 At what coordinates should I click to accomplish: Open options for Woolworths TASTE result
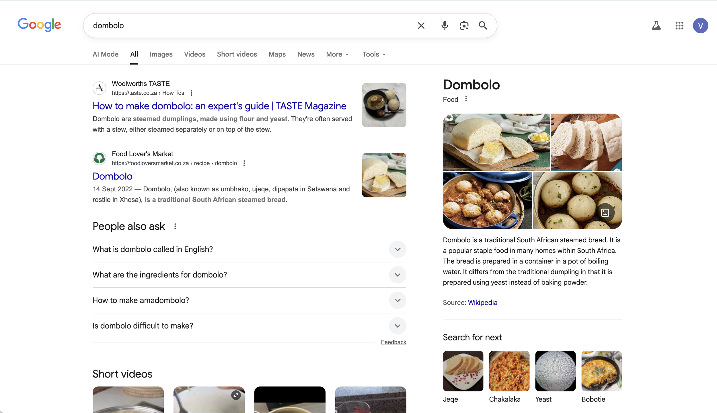(191, 93)
